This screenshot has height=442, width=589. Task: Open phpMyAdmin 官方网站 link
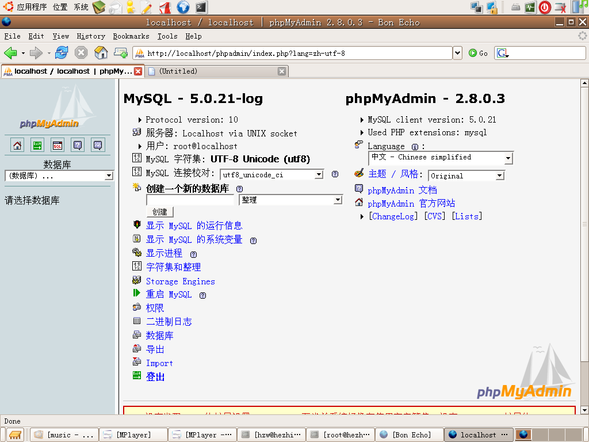[411, 203]
